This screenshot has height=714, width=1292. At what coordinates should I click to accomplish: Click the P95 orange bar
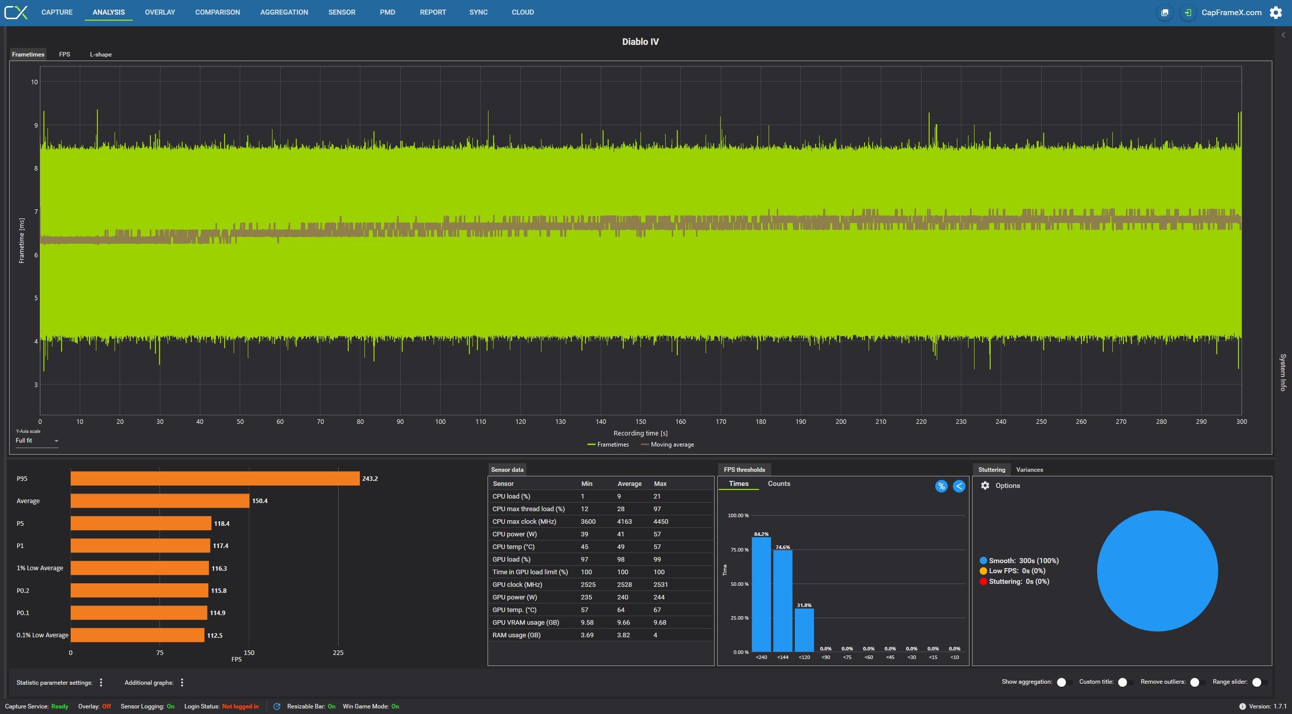pyautogui.click(x=215, y=478)
